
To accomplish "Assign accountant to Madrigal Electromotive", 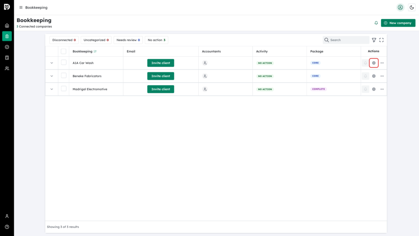I will (x=205, y=89).
